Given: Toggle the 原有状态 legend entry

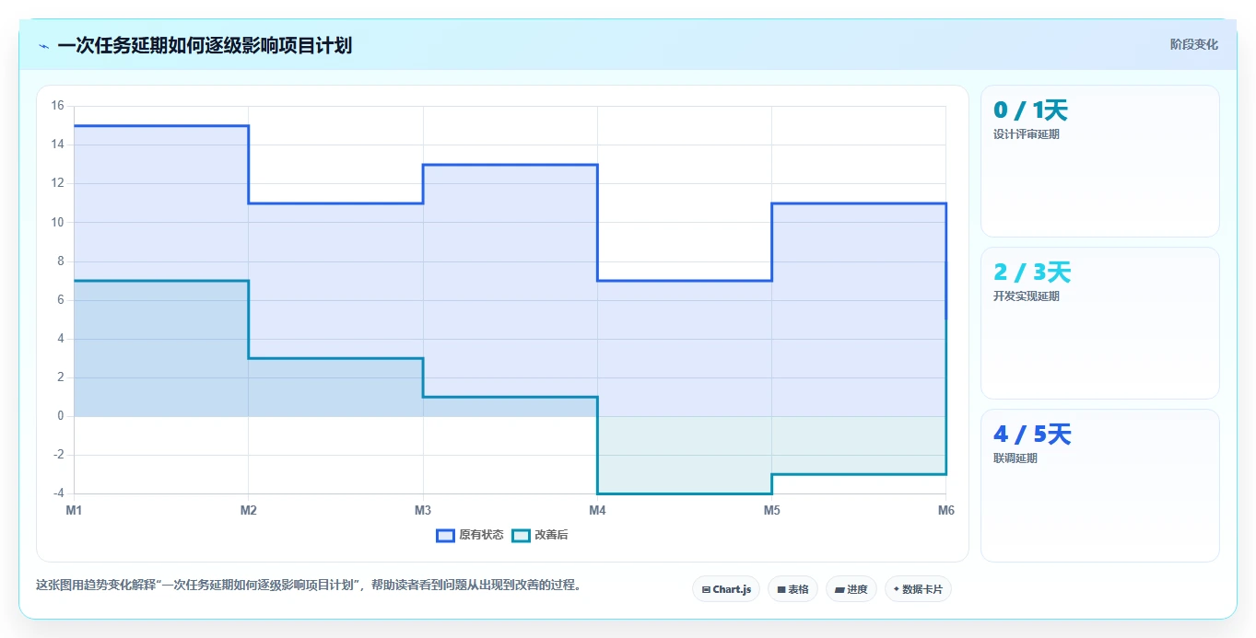Looking at the screenshot, I should [x=470, y=535].
